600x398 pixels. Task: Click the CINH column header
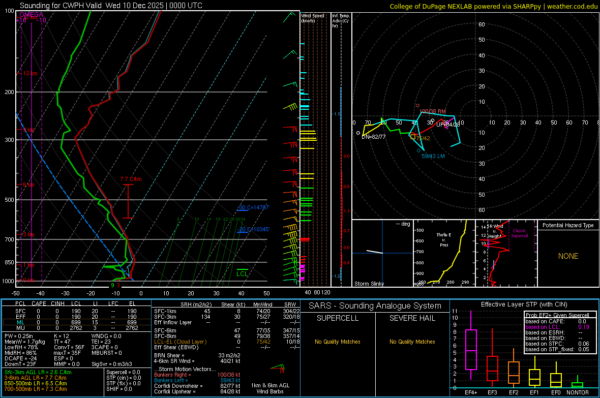pyautogui.click(x=58, y=303)
